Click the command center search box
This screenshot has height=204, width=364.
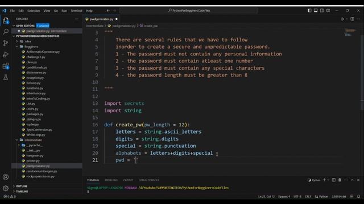(189, 11)
